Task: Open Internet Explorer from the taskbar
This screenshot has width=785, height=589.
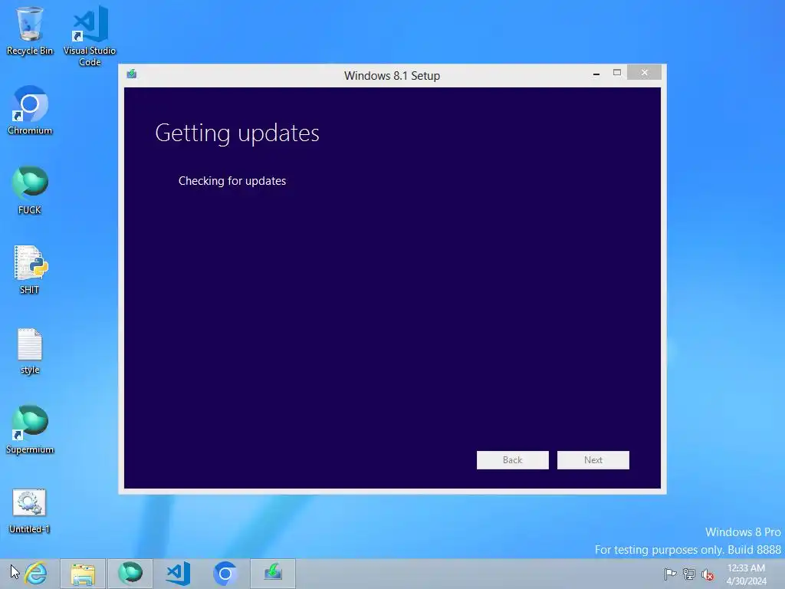Action: tap(36, 574)
